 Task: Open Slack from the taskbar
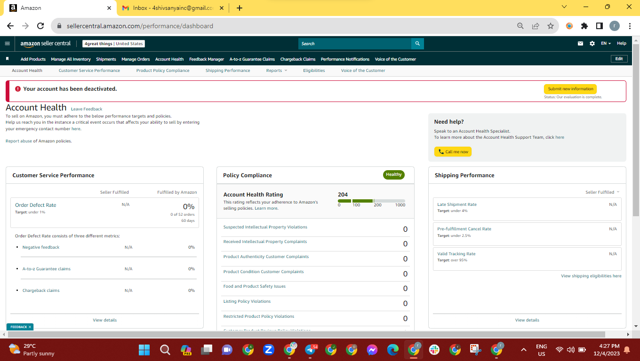[433, 350]
